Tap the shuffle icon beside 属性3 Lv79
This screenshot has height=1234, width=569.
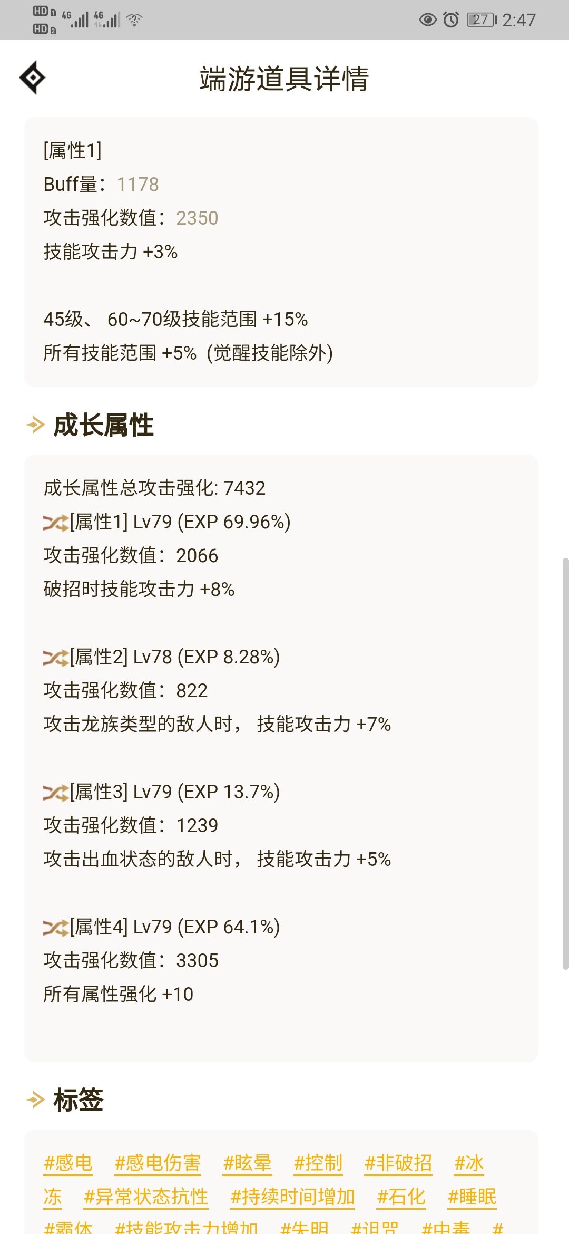coord(55,793)
